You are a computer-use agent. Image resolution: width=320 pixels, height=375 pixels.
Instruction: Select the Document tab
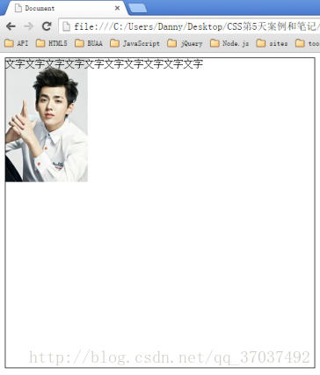pyautogui.click(x=67, y=8)
